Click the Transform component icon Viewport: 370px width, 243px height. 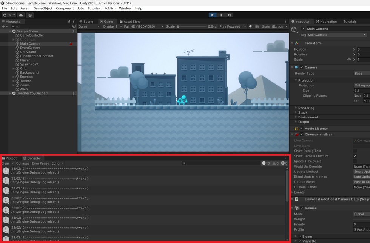297,43
